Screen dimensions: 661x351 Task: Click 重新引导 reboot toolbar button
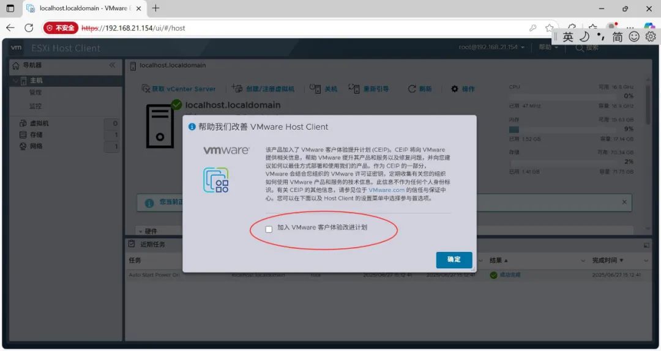[x=369, y=89]
